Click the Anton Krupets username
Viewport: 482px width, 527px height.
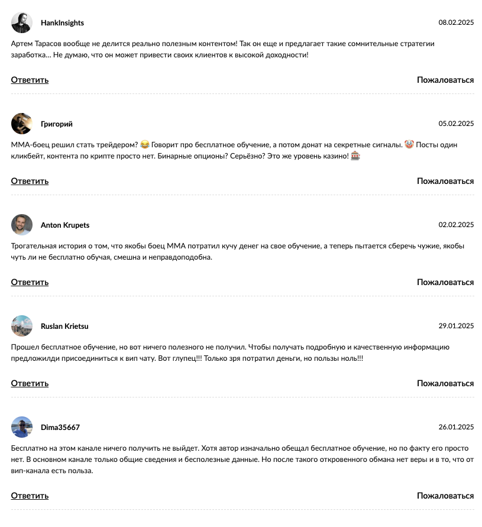pyautogui.click(x=65, y=225)
